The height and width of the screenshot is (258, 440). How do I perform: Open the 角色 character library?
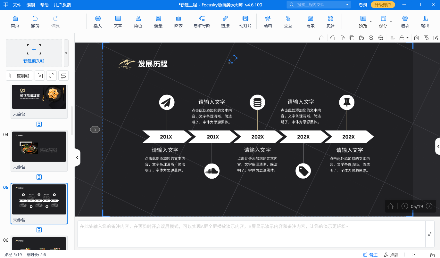(x=138, y=21)
